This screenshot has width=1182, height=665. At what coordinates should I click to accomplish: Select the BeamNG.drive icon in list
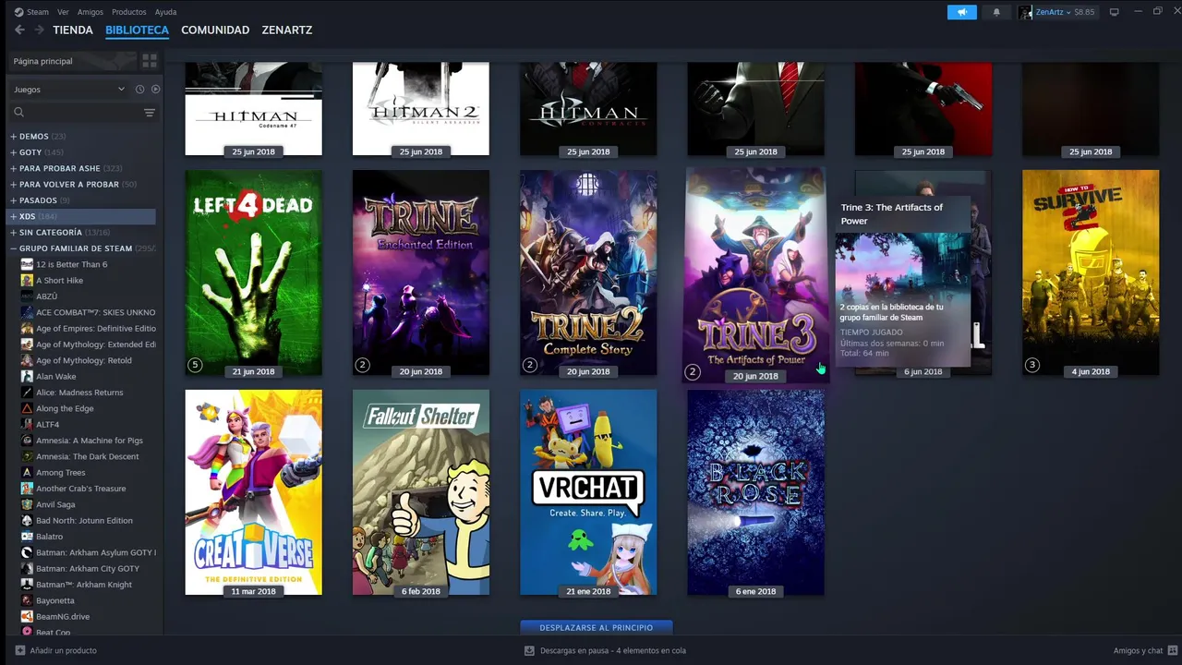[x=27, y=617]
